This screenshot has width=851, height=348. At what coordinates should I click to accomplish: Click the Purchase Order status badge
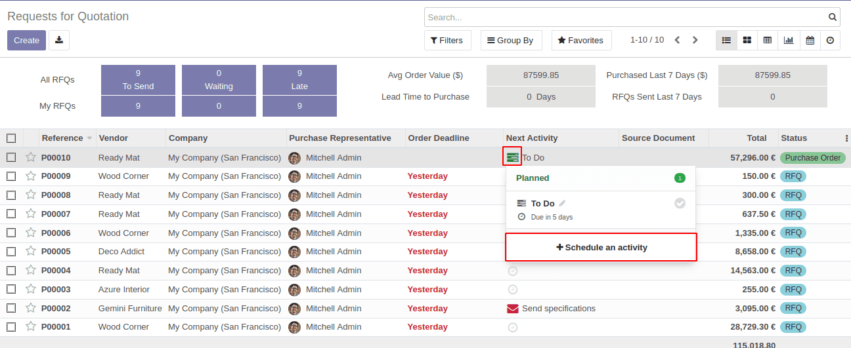tap(813, 157)
